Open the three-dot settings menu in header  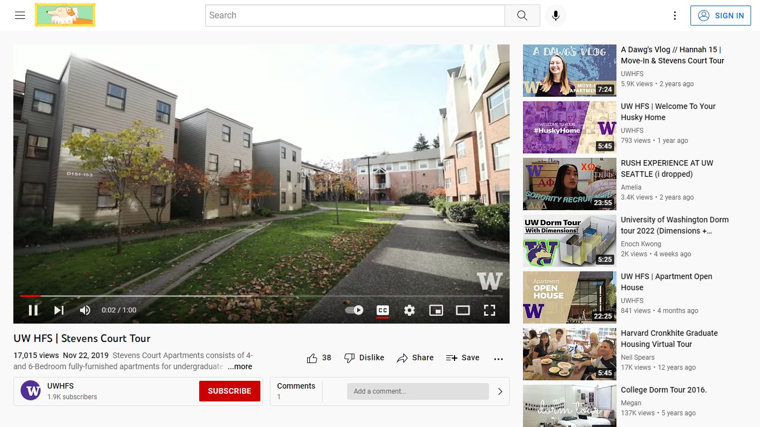675,16
